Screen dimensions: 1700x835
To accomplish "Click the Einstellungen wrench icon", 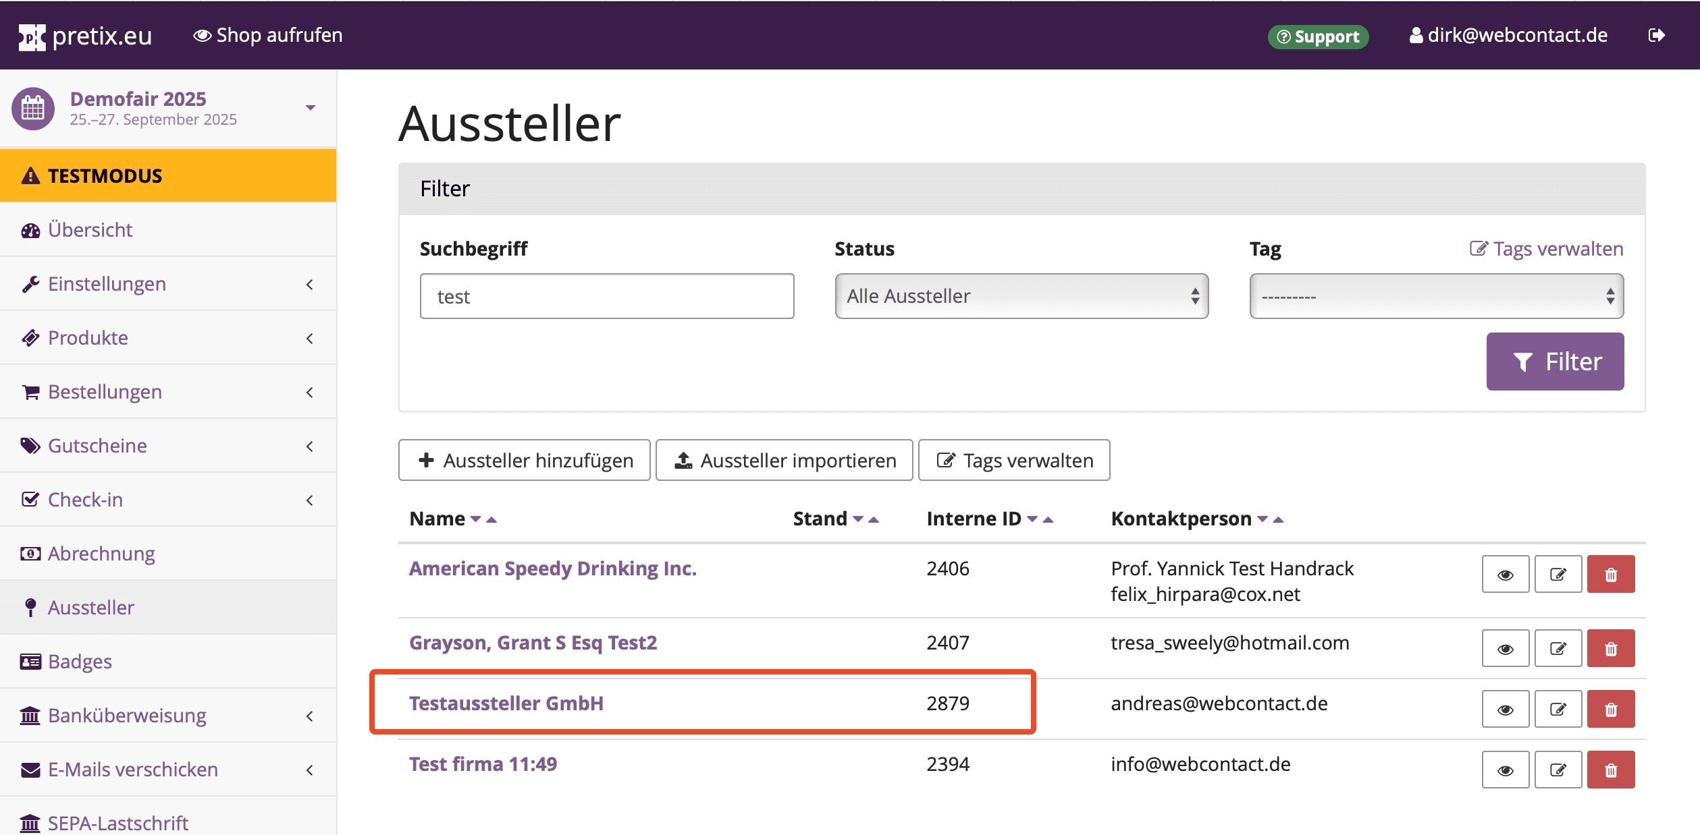I will tap(30, 284).
